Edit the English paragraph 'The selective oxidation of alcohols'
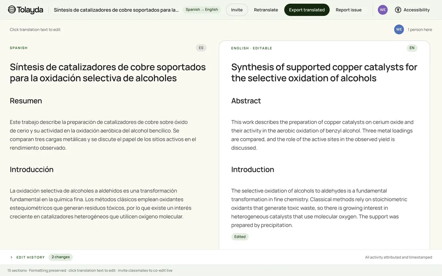Viewport: 442px width, 276px height. coord(319,208)
